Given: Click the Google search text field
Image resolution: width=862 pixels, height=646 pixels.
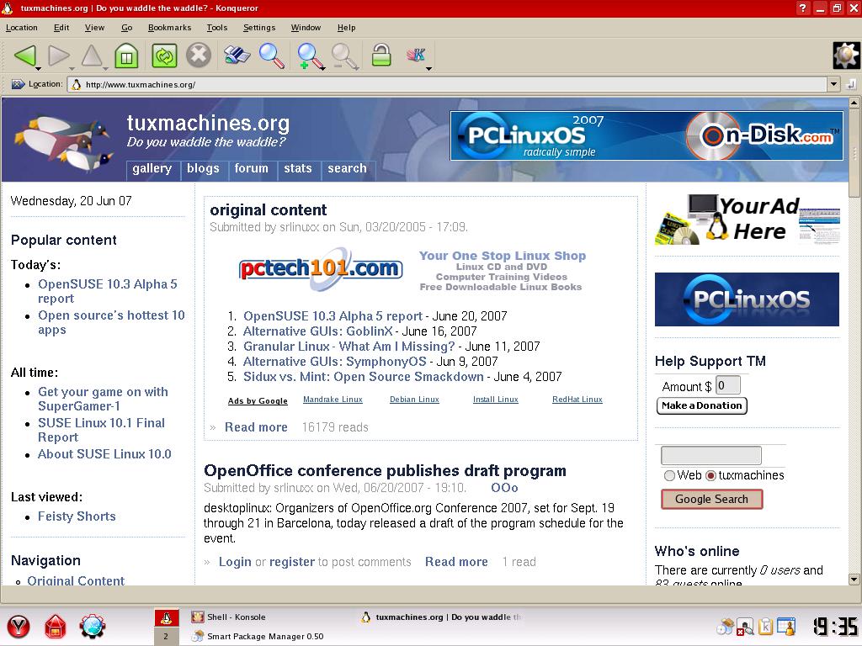Looking at the screenshot, I should [710, 455].
